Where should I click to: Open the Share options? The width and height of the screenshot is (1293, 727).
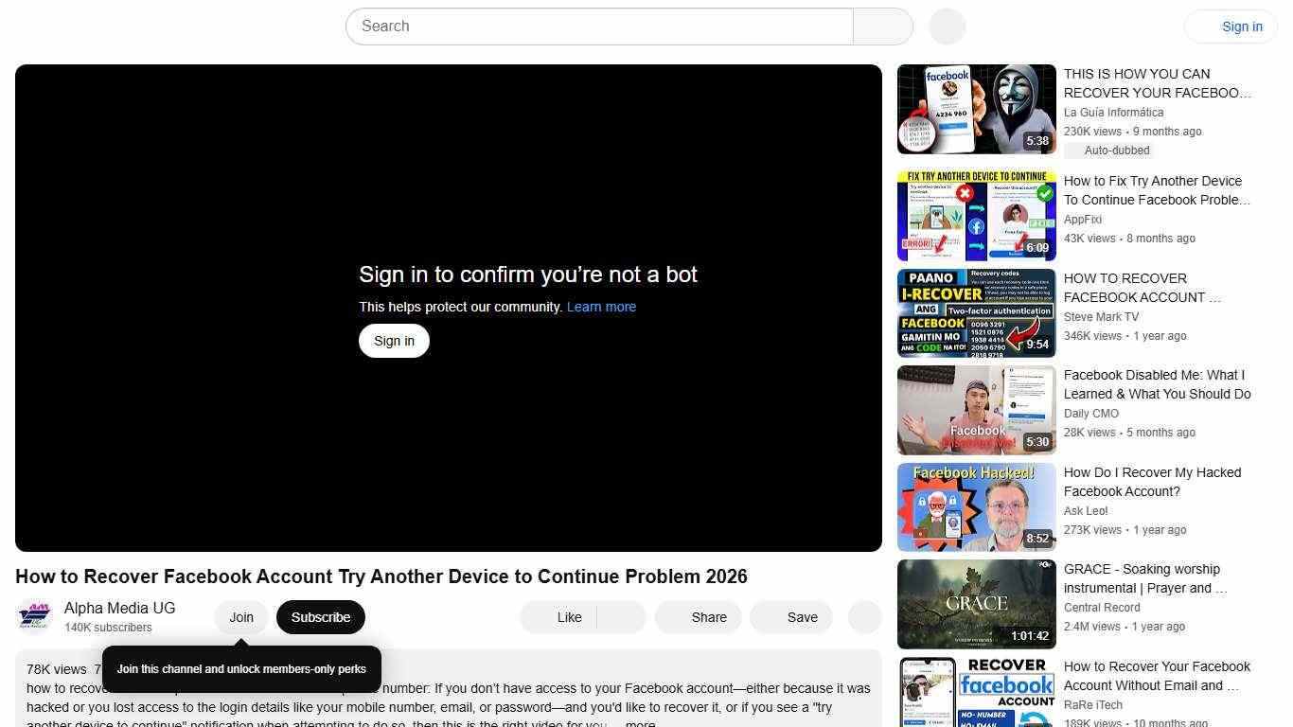pyautogui.click(x=698, y=616)
